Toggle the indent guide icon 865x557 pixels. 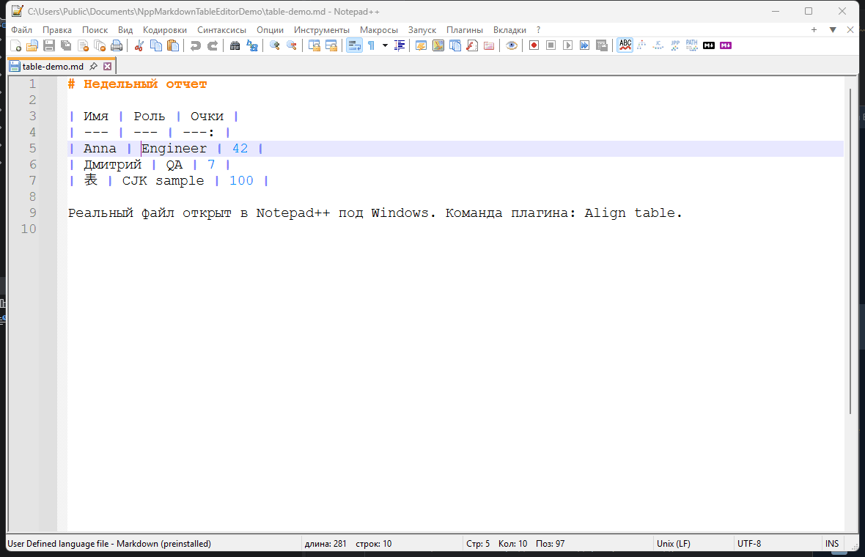click(400, 45)
